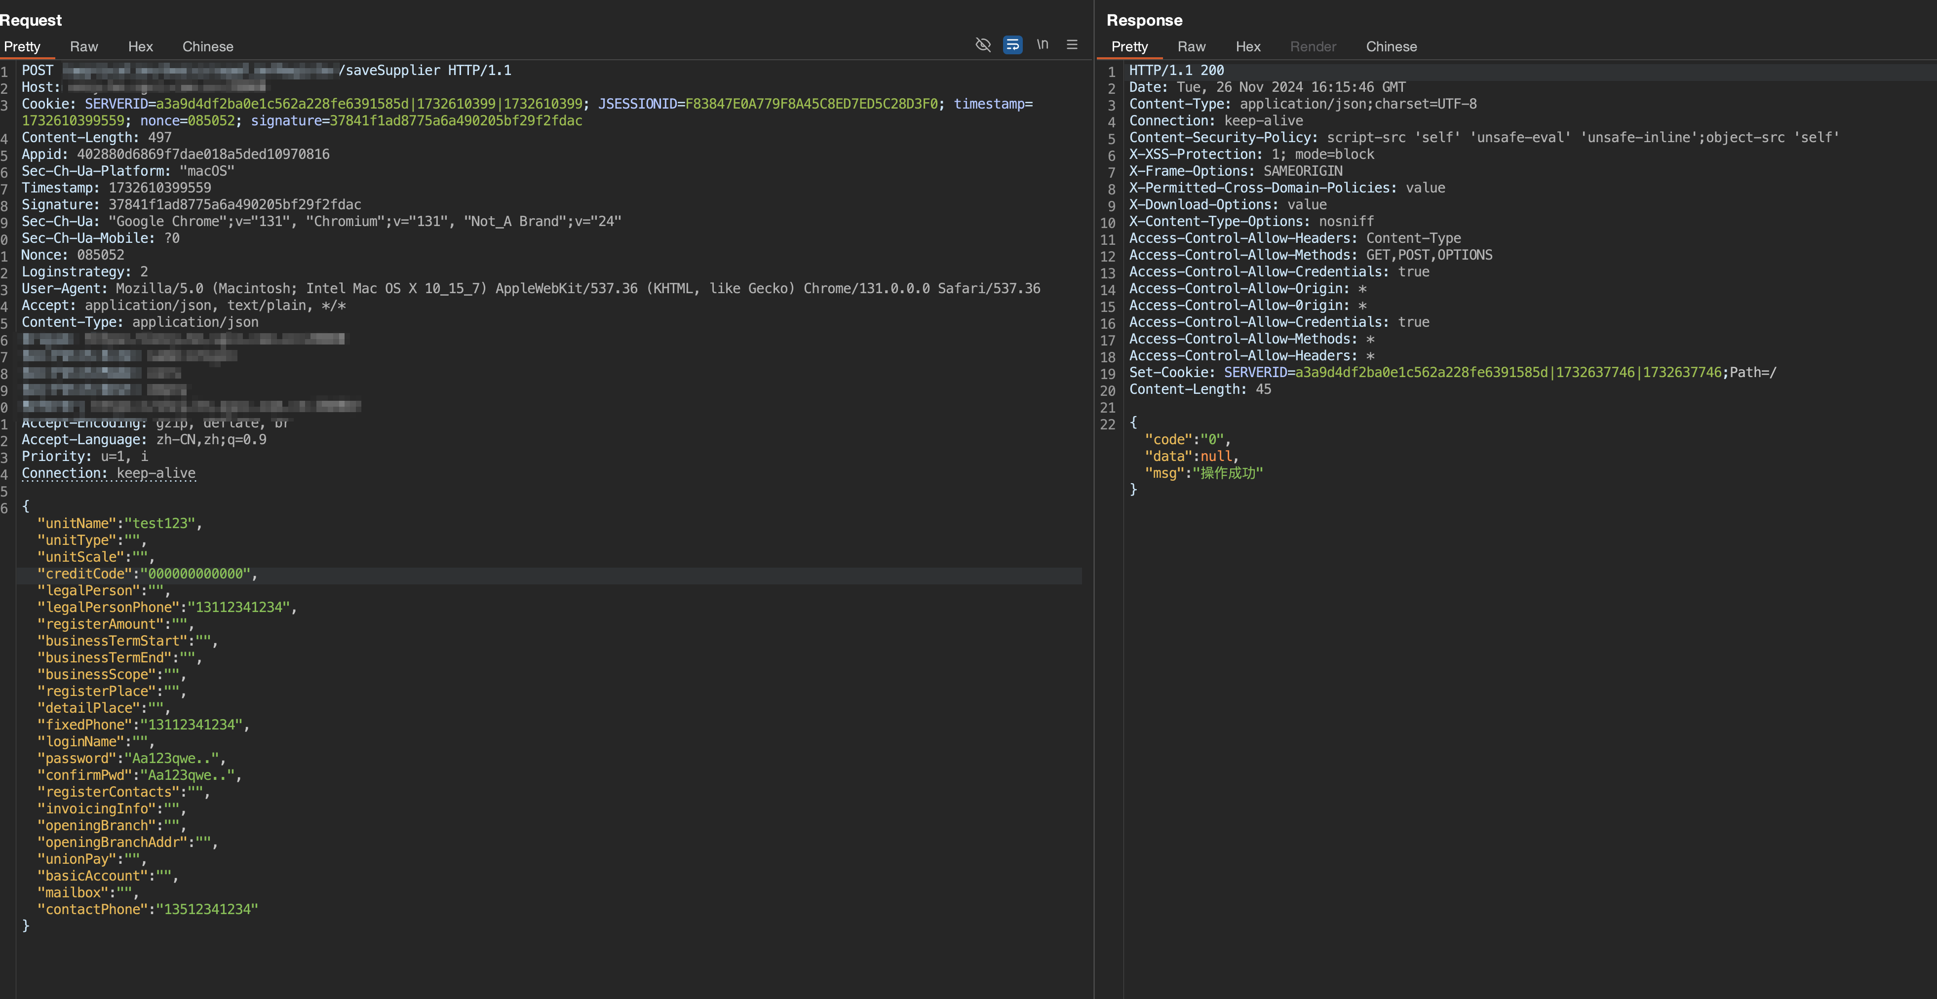The image size is (1937, 999).
Task: Open the Response Render tab
Action: pos(1313,46)
